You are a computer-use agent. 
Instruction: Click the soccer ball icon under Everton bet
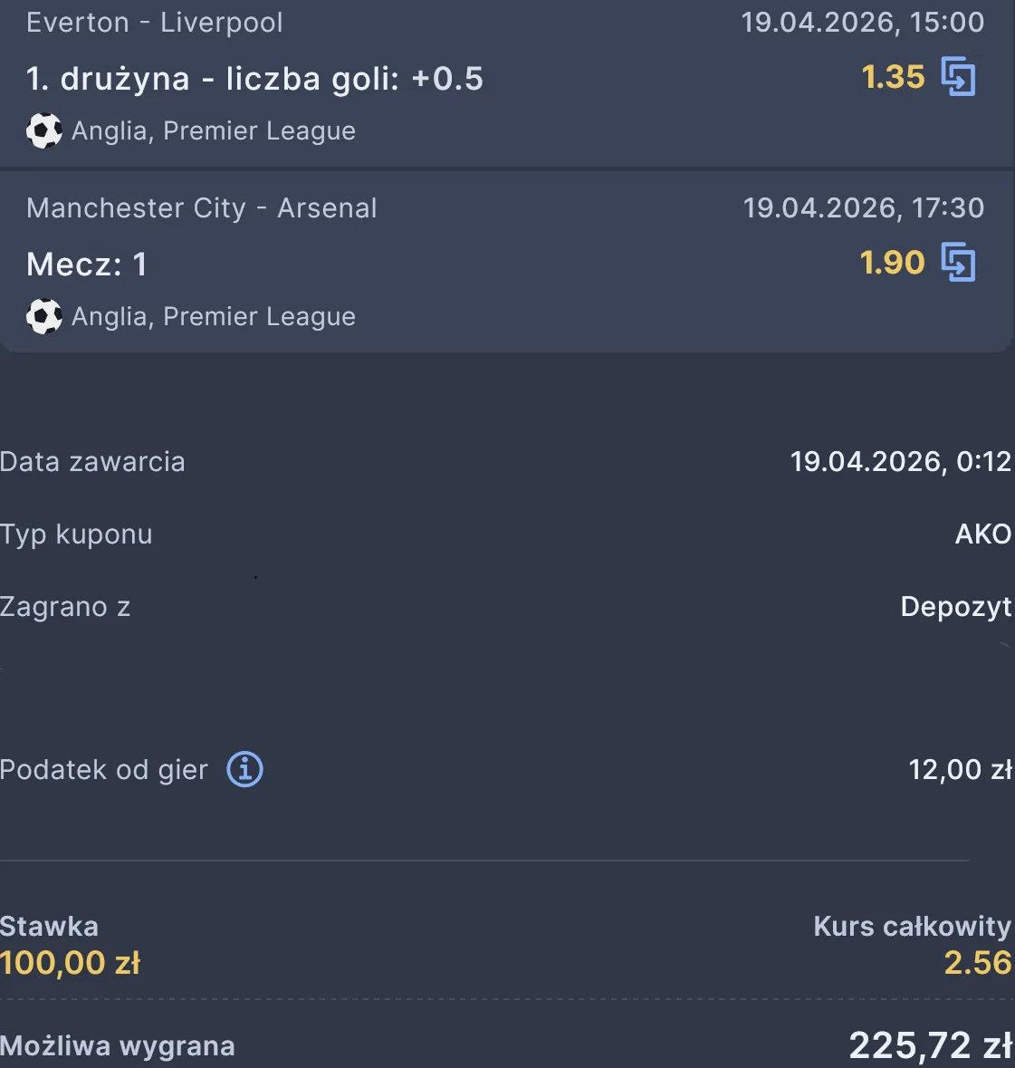43,130
